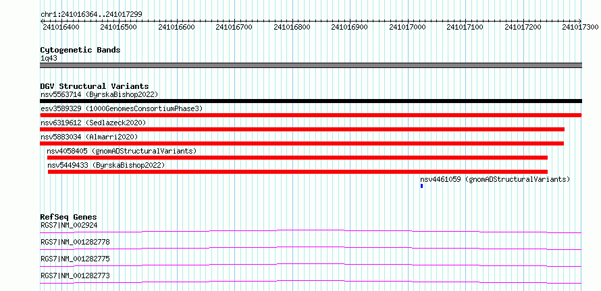Screen dimensions: 601x291
Task: Select ruler position 241017100
Action: point(465,27)
